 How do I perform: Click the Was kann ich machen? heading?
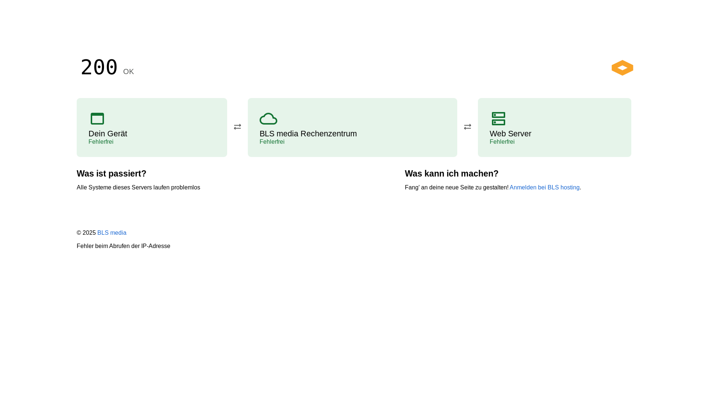pos(452,174)
